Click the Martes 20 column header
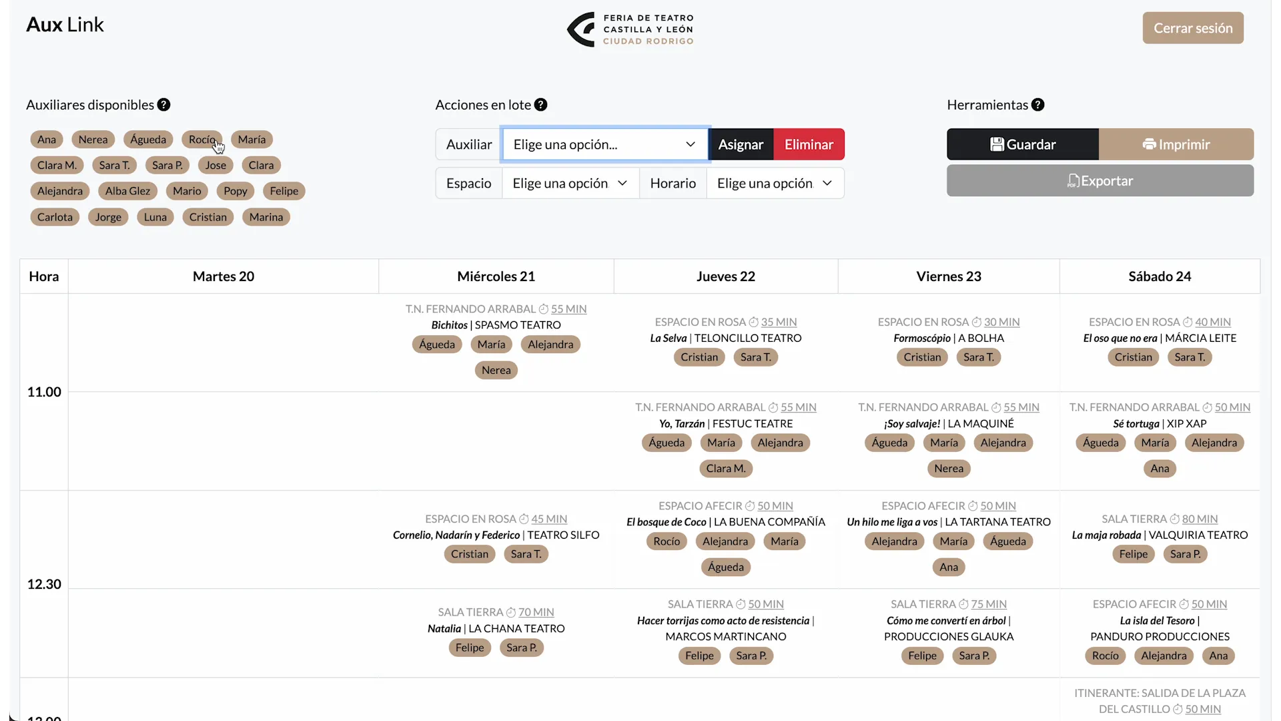The height and width of the screenshot is (721, 1281). click(x=224, y=276)
